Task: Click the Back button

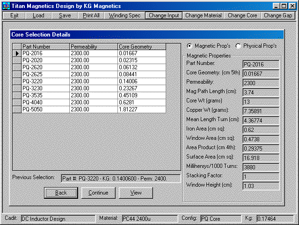Action: coord(61,193)
